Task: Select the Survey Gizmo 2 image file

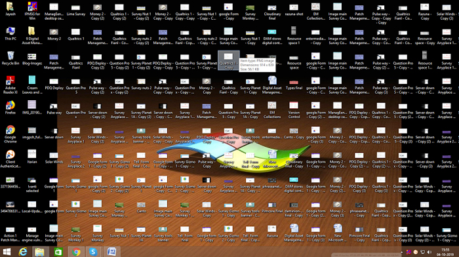Action: tap(76, 208)
